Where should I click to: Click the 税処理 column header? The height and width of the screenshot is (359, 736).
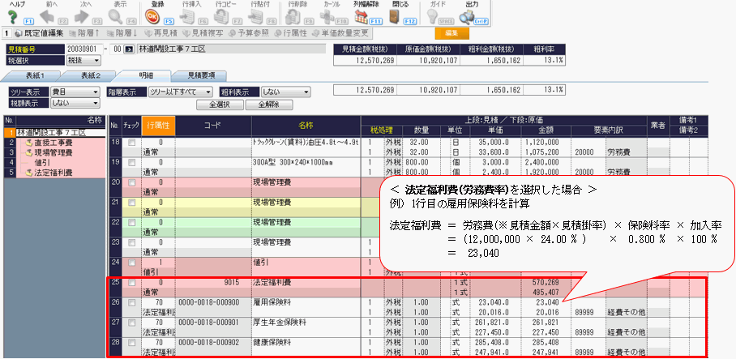tap(382, 130)
